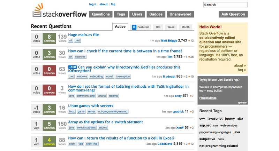279x151 pixels.
Task: Switch to the Hot tab
Action: 158,27
